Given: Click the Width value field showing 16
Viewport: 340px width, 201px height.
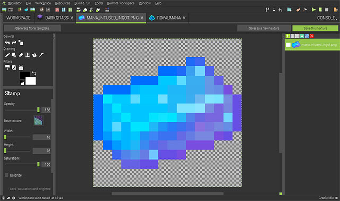Looking at the screenshot, I should tap(42, 137).
